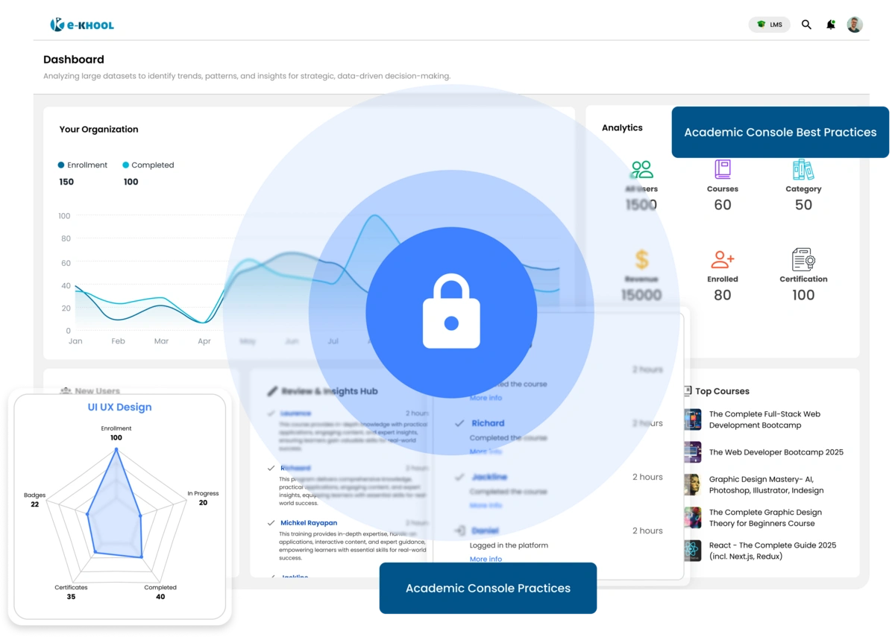
Task: Click More info under Daniel's activity
Action: click(485, 559)
